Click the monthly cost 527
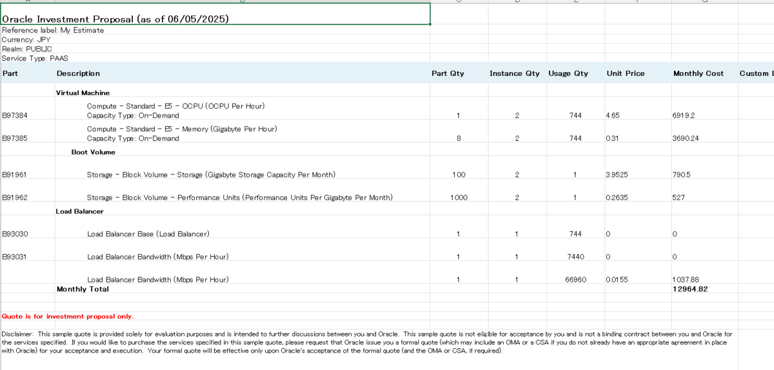 pos(679,198)
